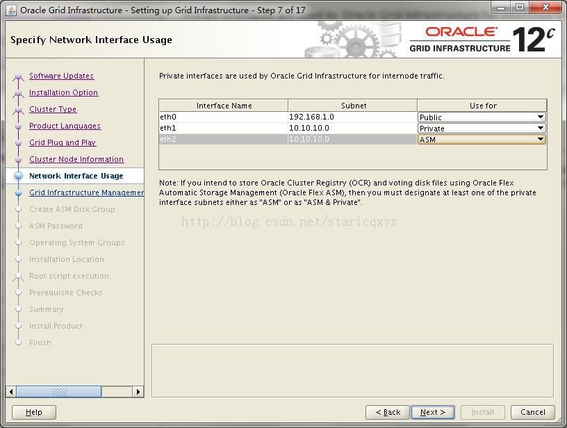The width and height of the screenshot is (567, 428).
Task: Click the Back button
Action: coord(388,412)
